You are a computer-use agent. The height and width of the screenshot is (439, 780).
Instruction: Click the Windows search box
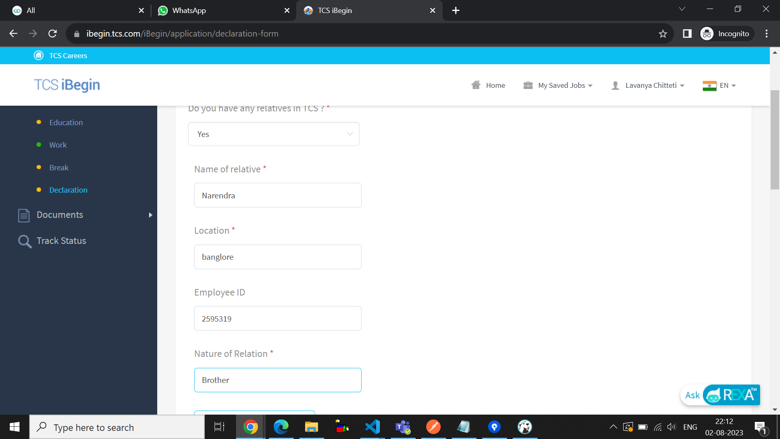coord(117,427)
